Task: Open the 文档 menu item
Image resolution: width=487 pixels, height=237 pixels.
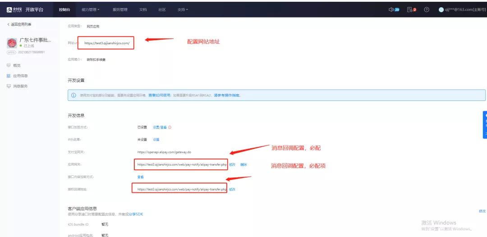Action: [143, 9]
